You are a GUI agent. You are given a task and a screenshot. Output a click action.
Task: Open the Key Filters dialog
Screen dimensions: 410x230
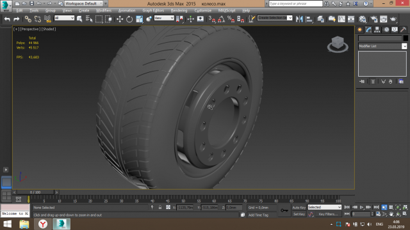click(329, 214)
